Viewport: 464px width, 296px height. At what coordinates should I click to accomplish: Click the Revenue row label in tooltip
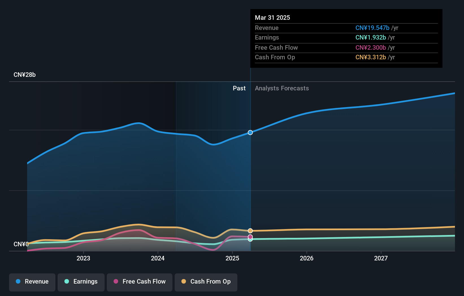[266, 28]
